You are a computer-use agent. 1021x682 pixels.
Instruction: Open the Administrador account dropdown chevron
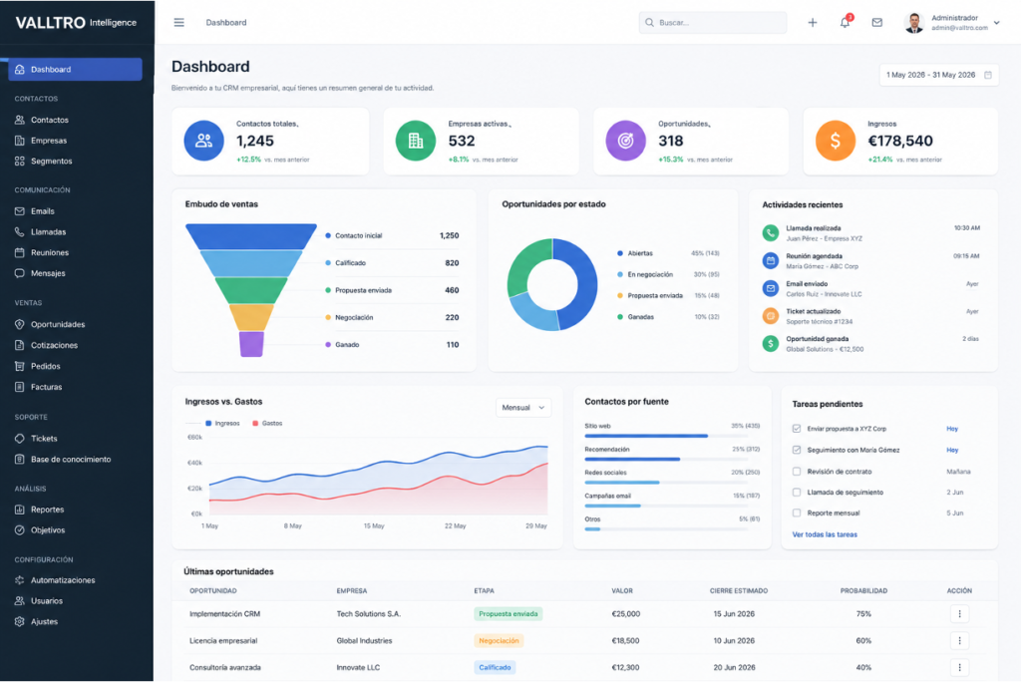point(997,23)
